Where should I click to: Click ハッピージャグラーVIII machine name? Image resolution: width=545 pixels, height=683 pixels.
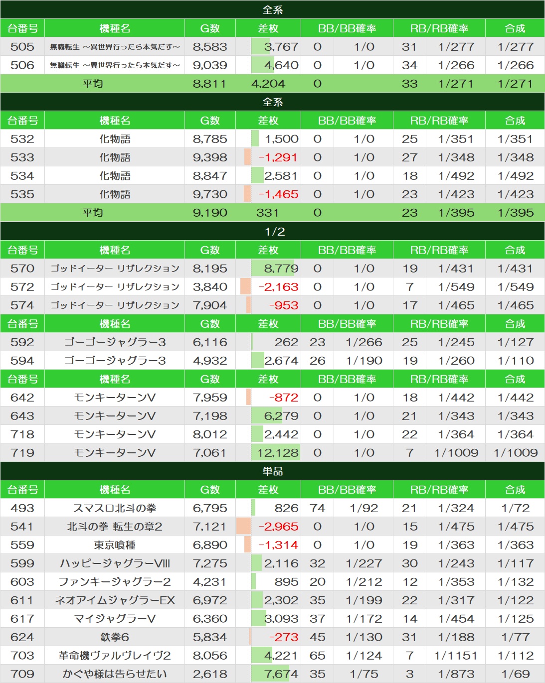(115, 563)
